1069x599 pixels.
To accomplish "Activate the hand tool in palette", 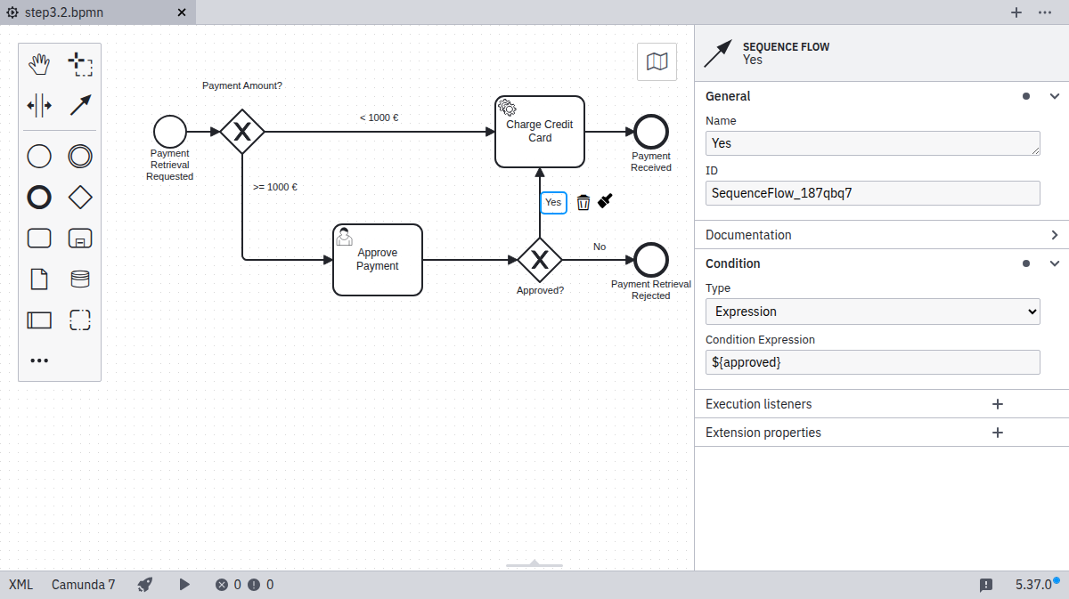I will [39, 64].
